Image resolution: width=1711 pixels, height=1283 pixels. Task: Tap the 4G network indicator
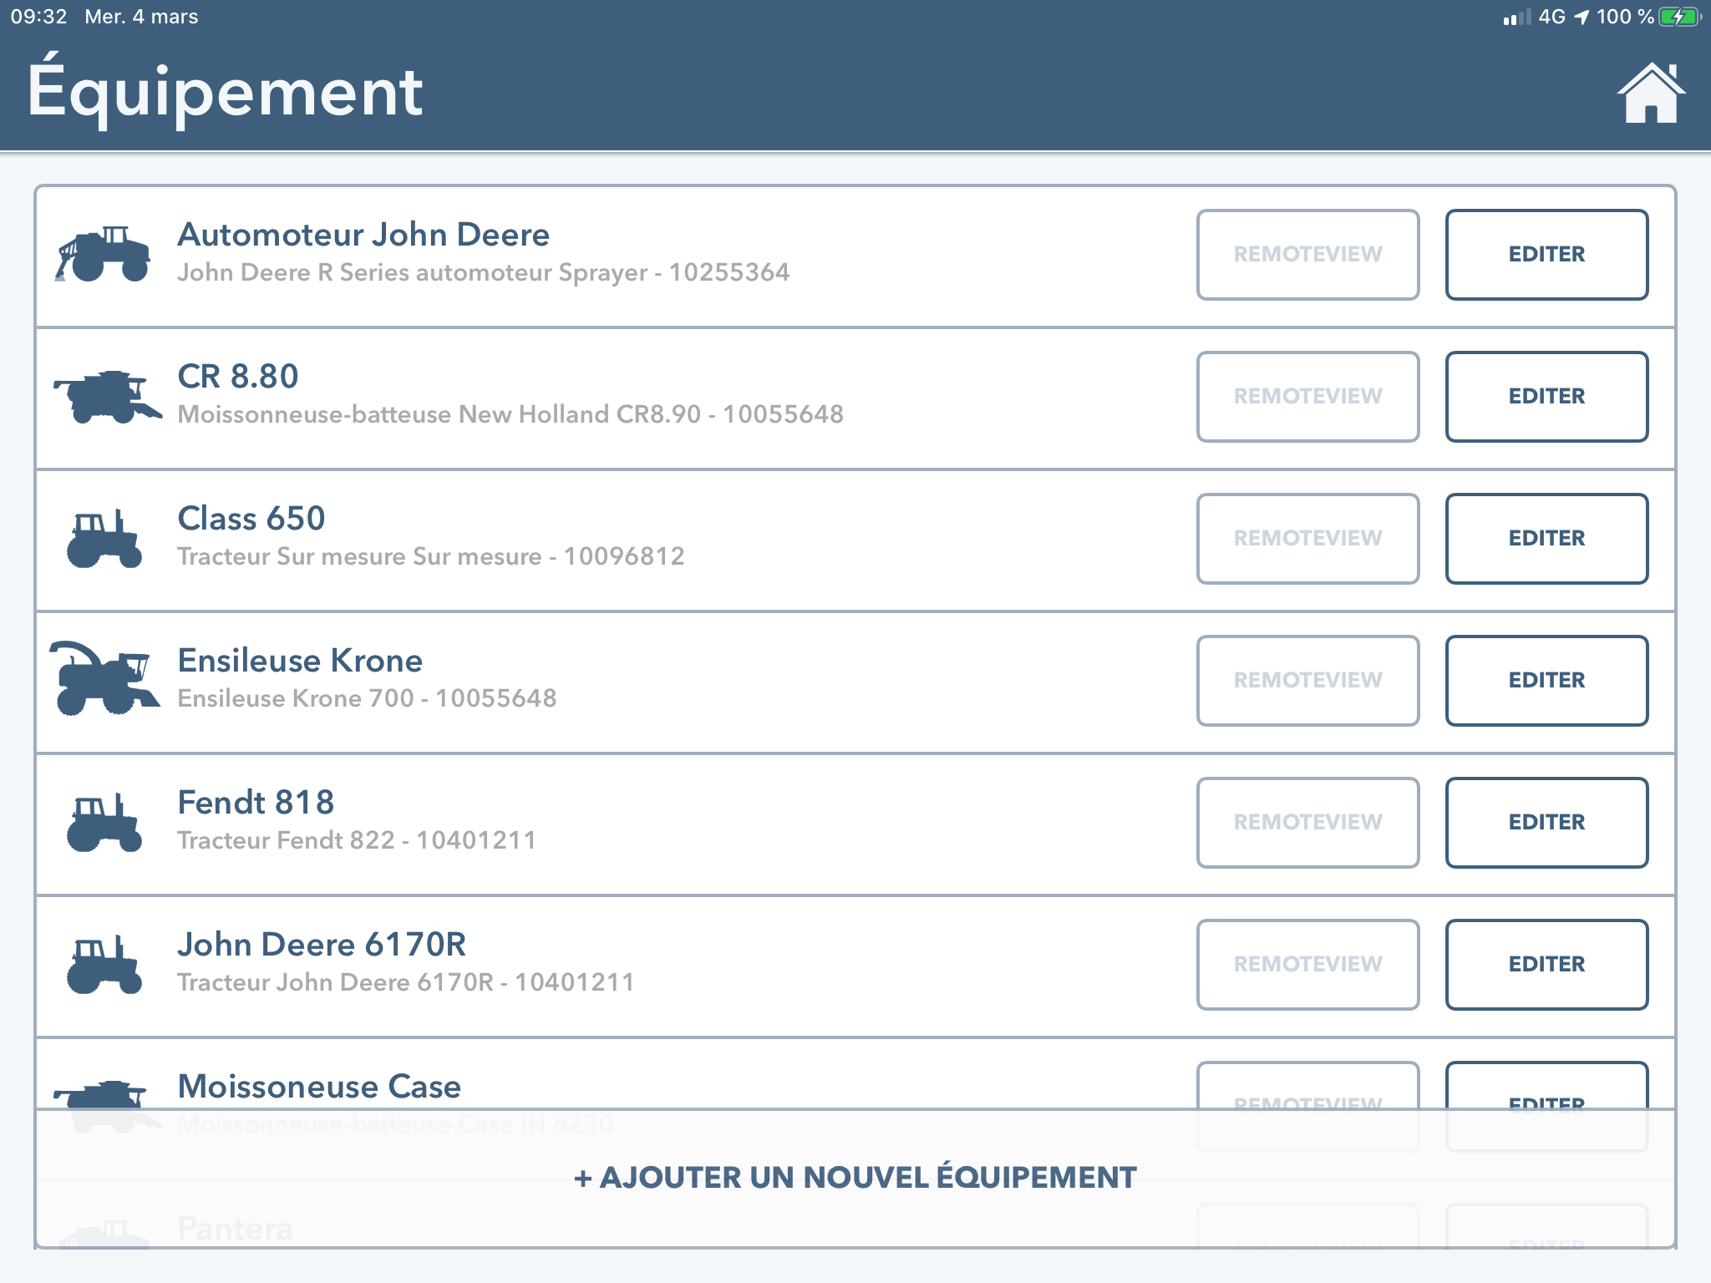click(x=1551, y=17)
